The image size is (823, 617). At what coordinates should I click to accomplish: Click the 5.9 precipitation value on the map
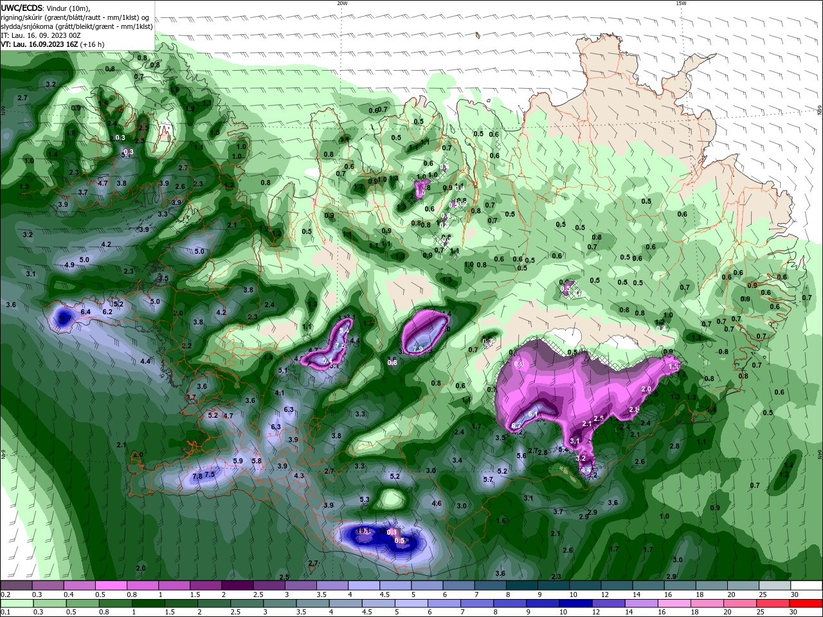(x=238, y=461)
